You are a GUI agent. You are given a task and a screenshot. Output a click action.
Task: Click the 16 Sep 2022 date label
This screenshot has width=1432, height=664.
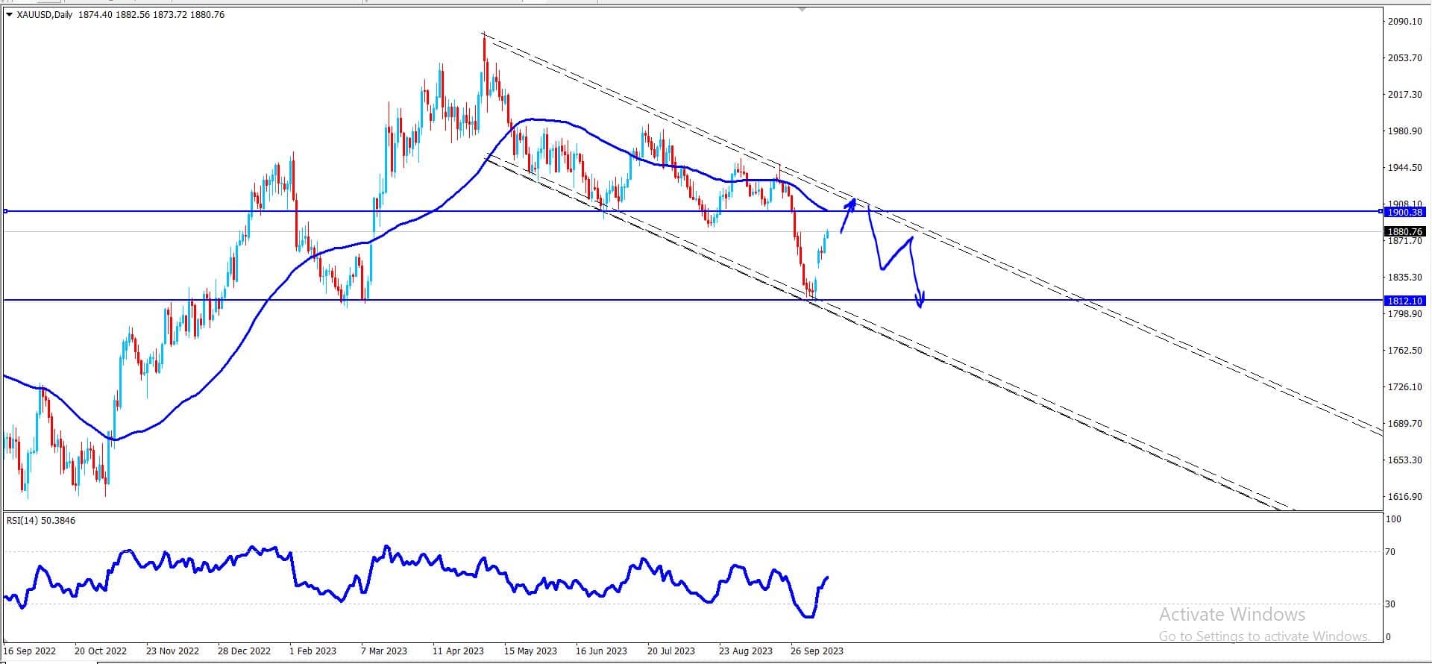click(30, 651)
